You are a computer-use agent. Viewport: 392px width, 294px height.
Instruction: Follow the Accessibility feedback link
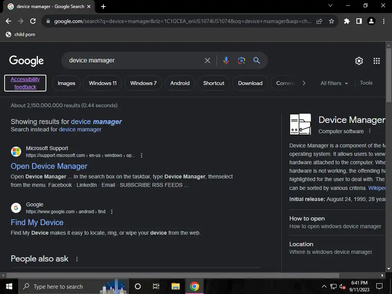click(25, 83)
